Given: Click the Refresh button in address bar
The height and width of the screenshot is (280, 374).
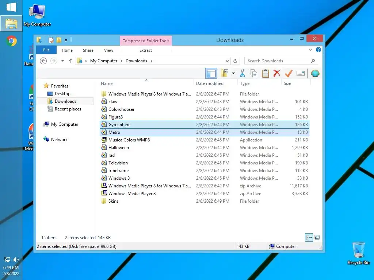Looking at the screenshot, I should 235,61.
